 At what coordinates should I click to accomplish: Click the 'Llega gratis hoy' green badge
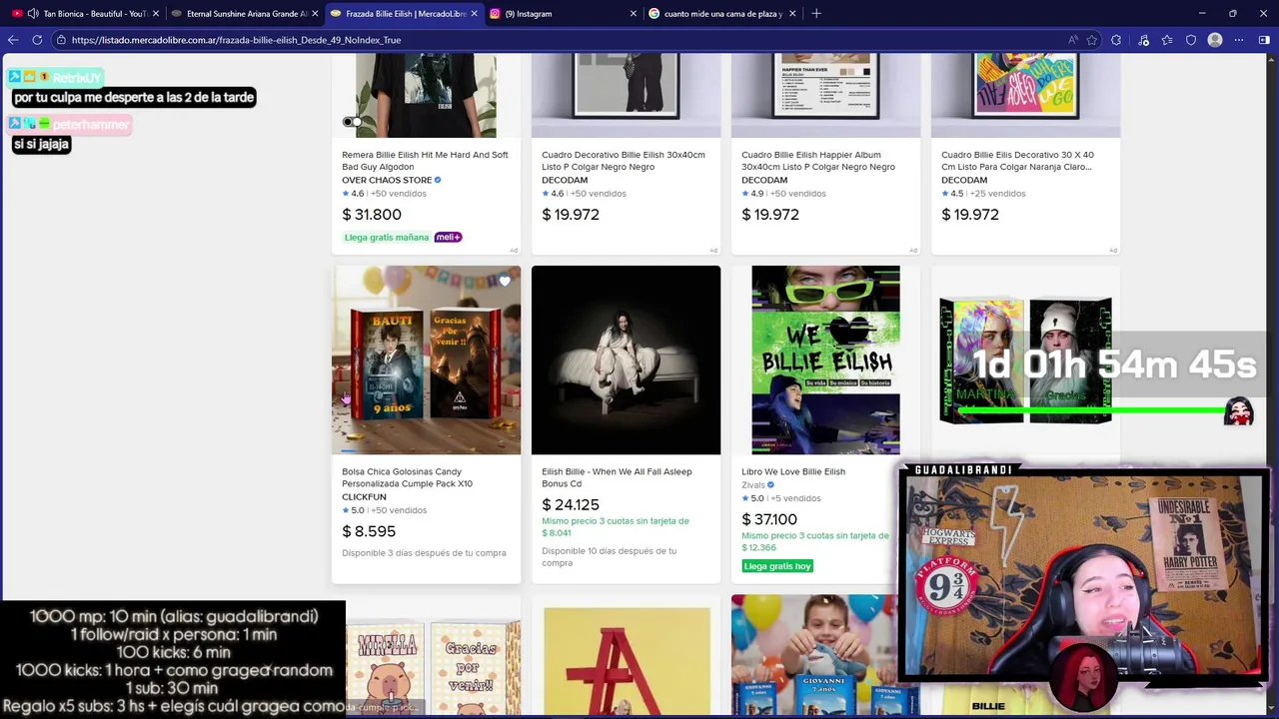tap(777, 566)
